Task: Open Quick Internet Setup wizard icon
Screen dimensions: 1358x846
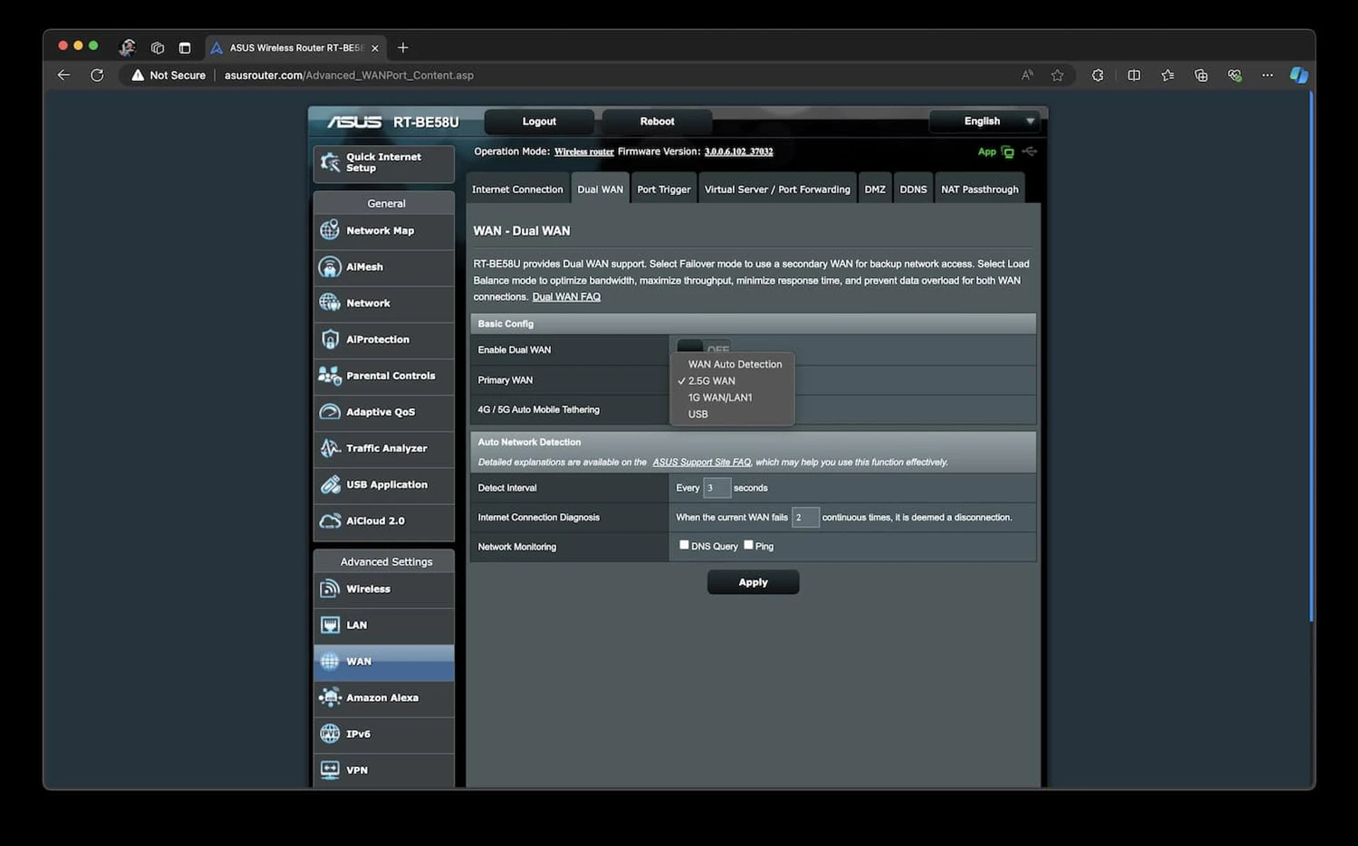Action: [x=330, y=163]
